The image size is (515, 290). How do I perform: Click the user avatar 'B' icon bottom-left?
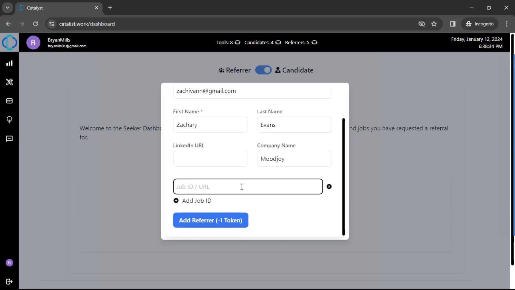(x=9, y=263)
